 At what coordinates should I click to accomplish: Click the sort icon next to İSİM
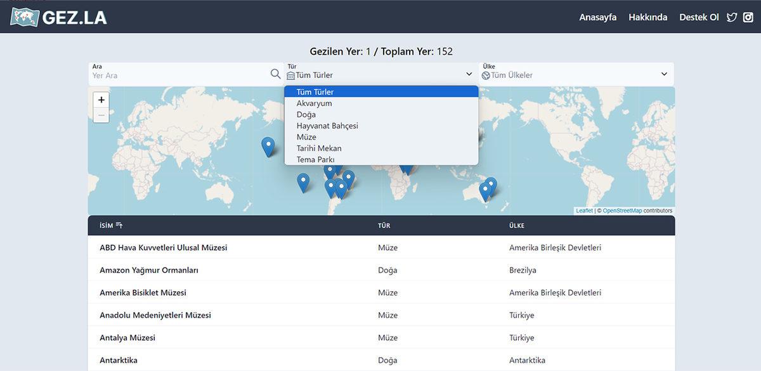click(119, 226)
